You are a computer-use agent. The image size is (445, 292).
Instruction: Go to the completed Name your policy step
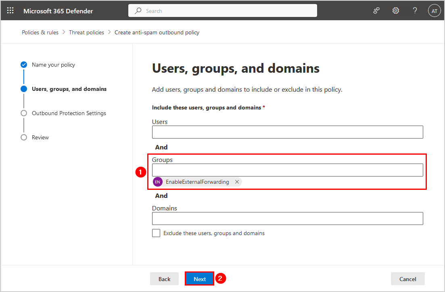[x=53, y=65]
